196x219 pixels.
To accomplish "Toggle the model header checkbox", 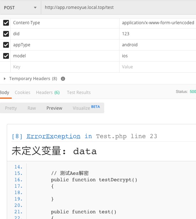I will click(x=6, y=56).
